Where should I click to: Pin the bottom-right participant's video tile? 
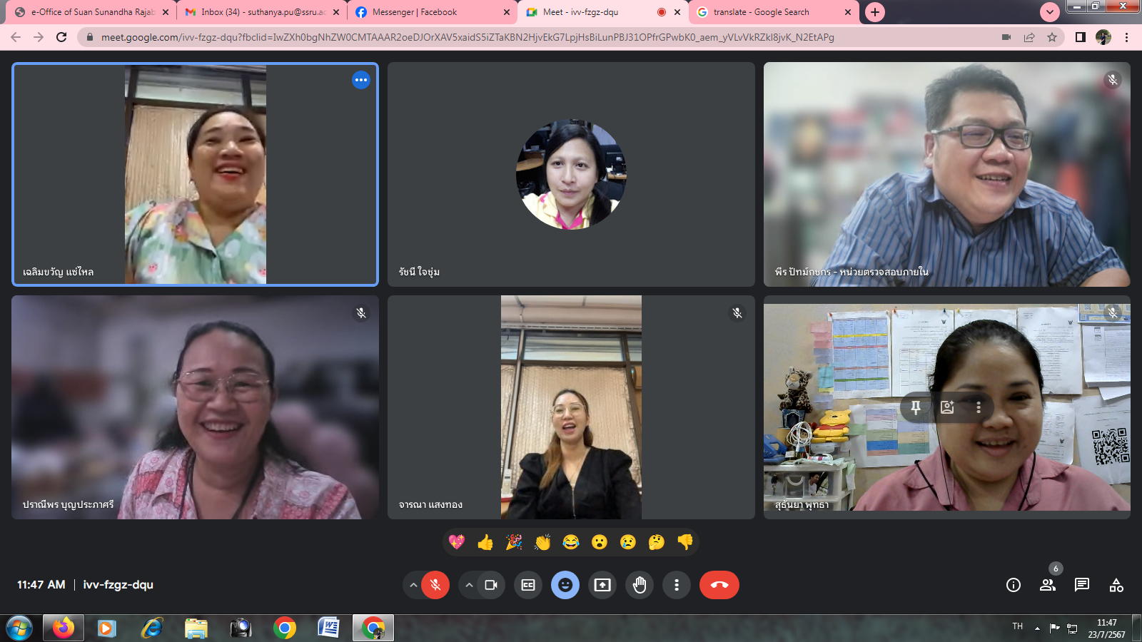click(x=916, y=407)
